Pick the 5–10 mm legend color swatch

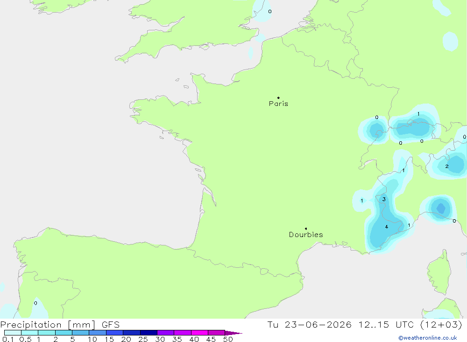tap(80, 333)
